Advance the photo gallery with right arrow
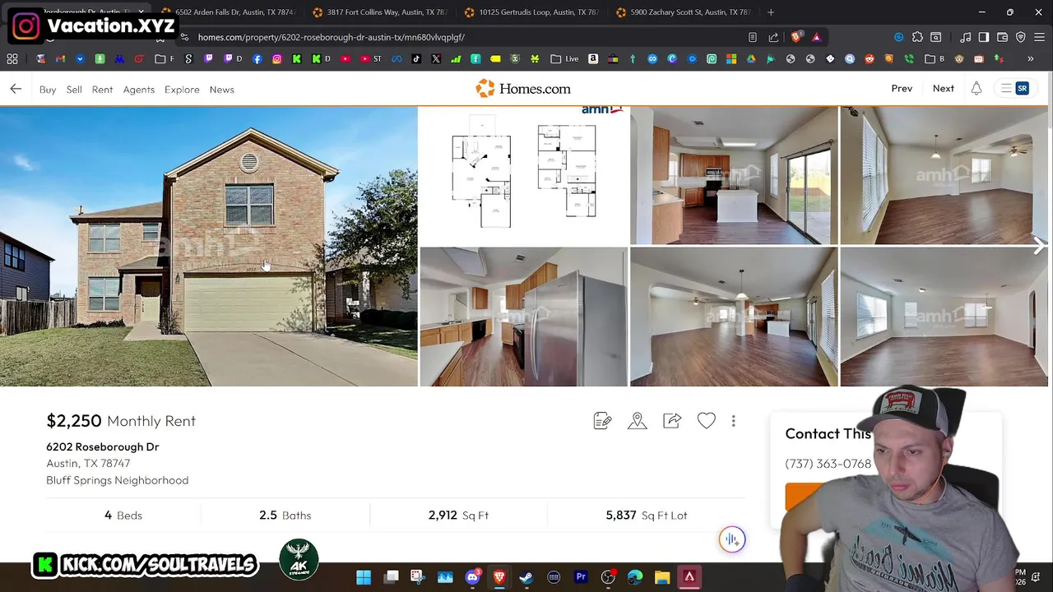 pyautogui.click(x=1039, y=245)
